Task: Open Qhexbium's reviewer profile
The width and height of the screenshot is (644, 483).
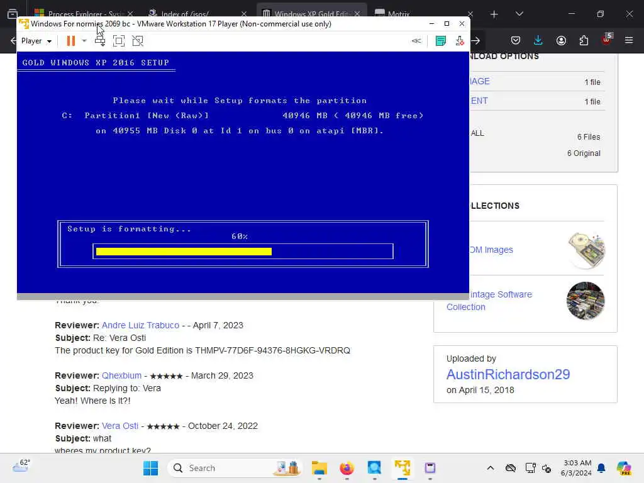Action: [x=121, y=376]
